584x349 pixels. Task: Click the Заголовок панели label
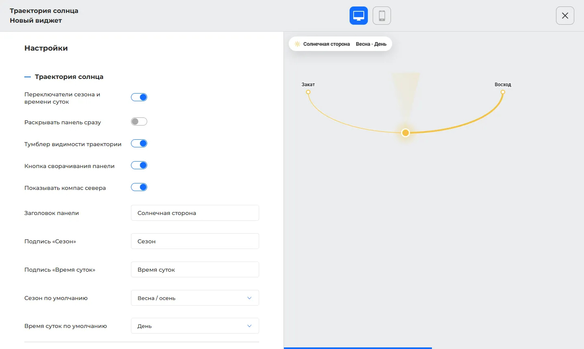[x=52, y=213]
